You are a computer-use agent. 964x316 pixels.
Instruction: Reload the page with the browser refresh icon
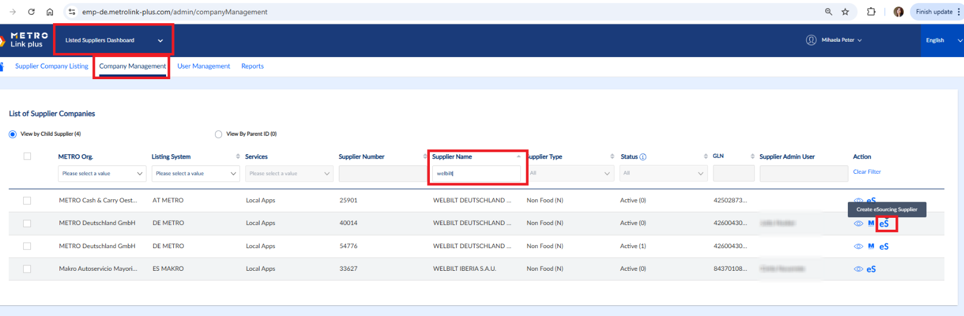pyautogui.click(x=31, y=12)
